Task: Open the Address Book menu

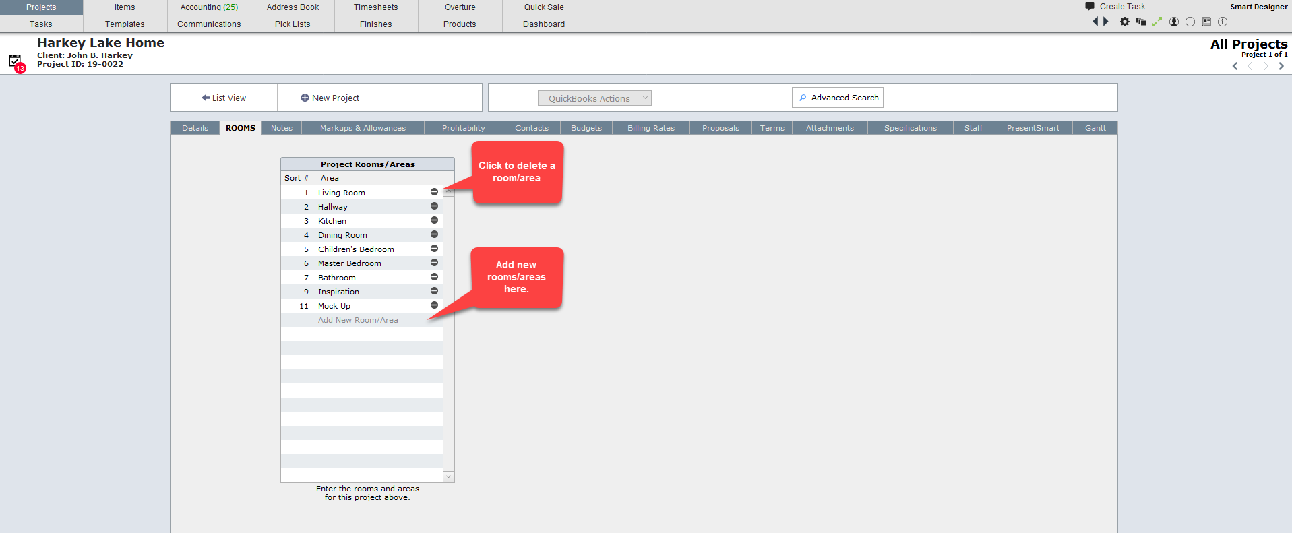Action: tap(293, 7)
